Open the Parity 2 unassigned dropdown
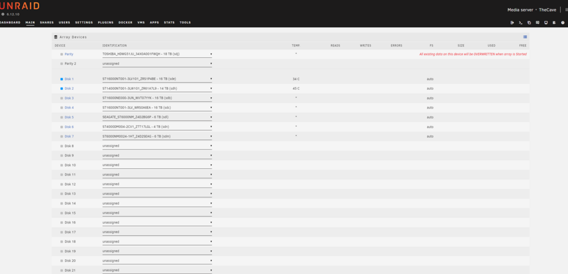This screenshot has width=568, height=274. 157,64
